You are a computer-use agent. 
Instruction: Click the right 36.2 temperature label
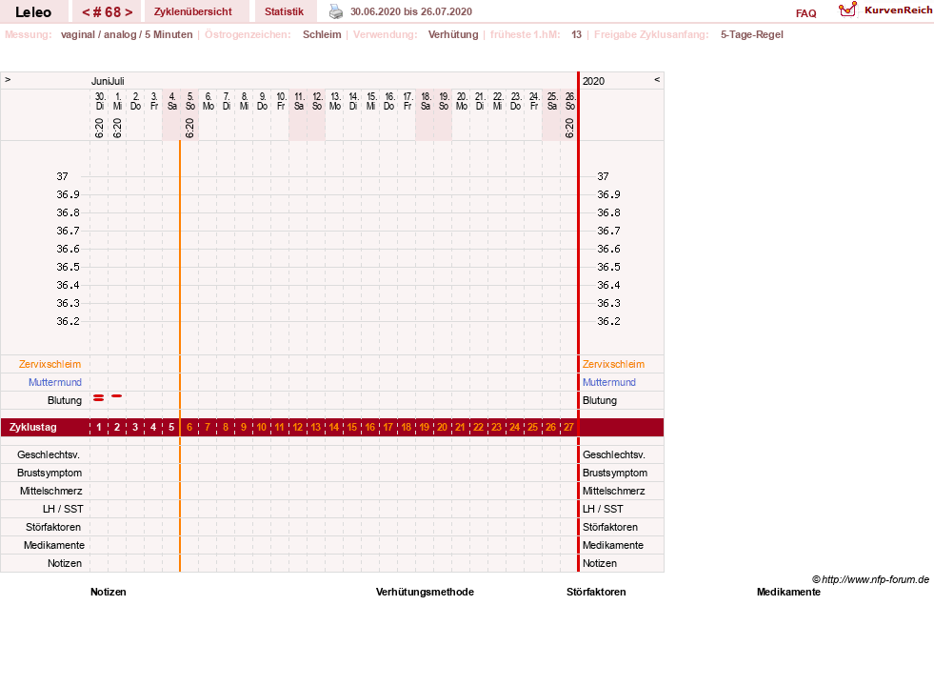[x=608, y=321]
